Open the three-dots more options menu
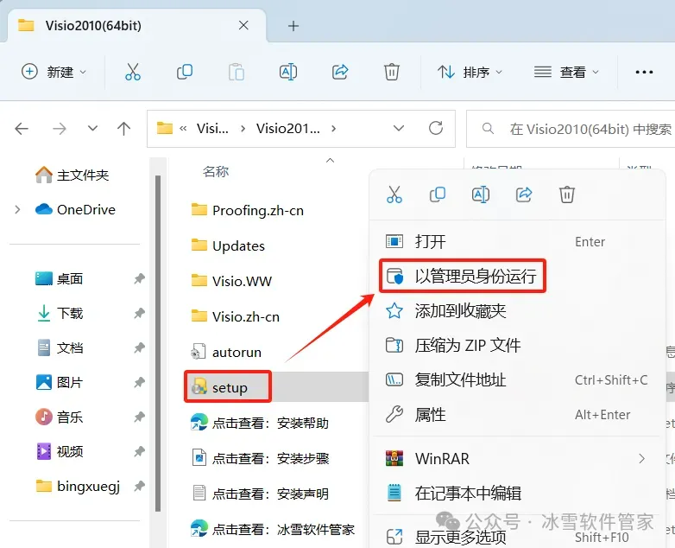The width and height of the screenshot is (675, 548). pos(644,72)
